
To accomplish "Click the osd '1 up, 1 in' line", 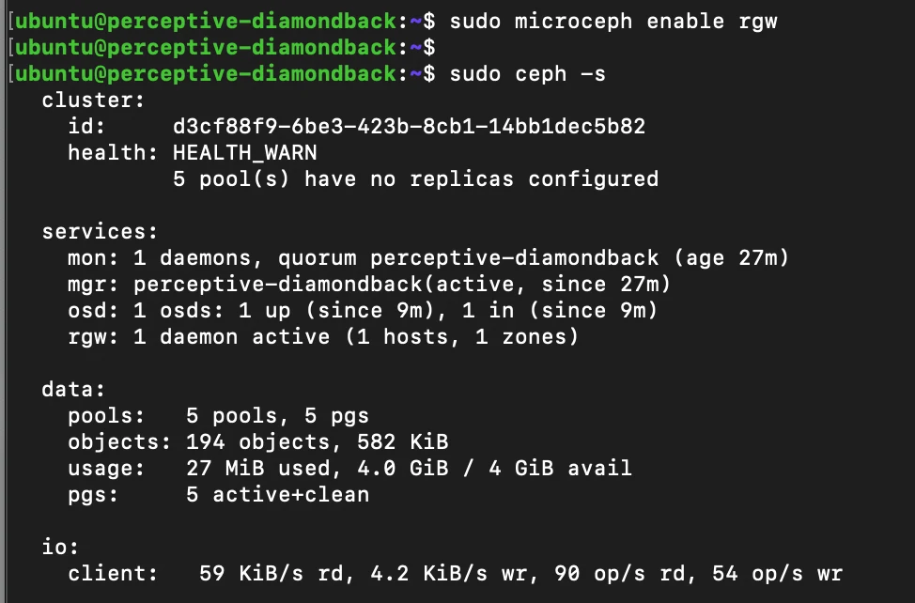I will [x=363, y=310].
